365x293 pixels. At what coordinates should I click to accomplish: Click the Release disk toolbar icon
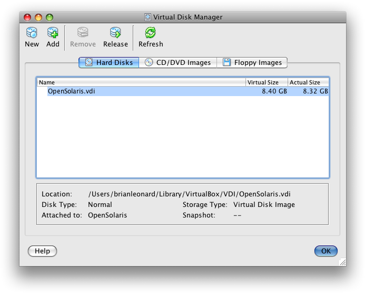[x=115, y=33]
